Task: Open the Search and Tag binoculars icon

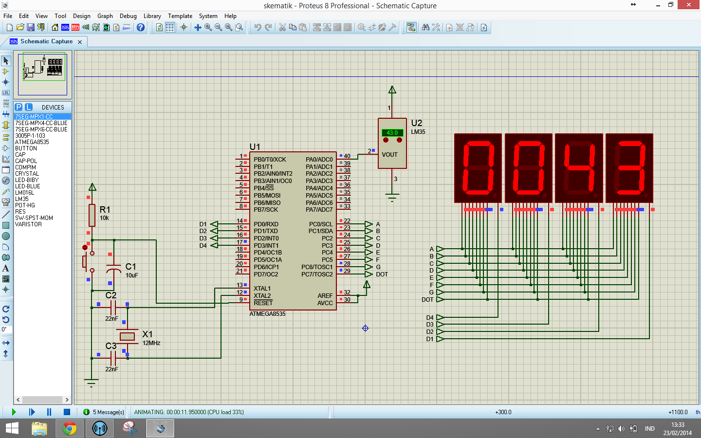Action: (x=425, y=27)
